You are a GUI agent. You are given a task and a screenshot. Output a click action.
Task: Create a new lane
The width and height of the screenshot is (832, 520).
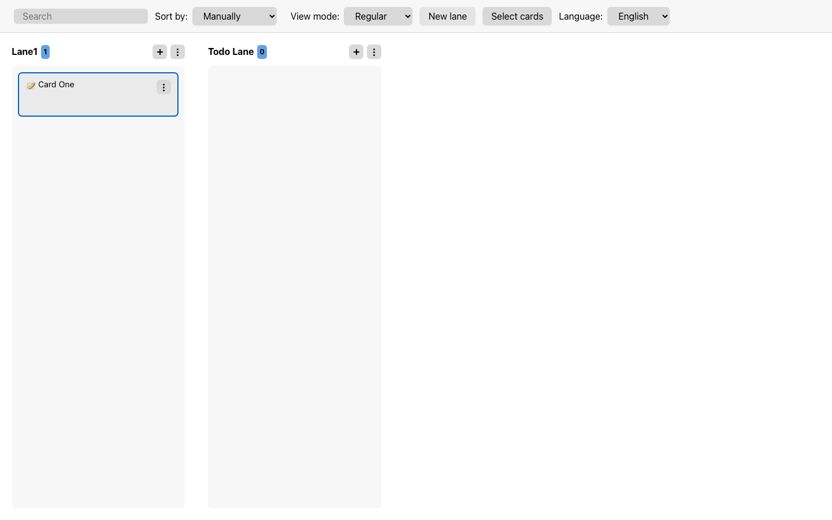[x=447, y=16]
